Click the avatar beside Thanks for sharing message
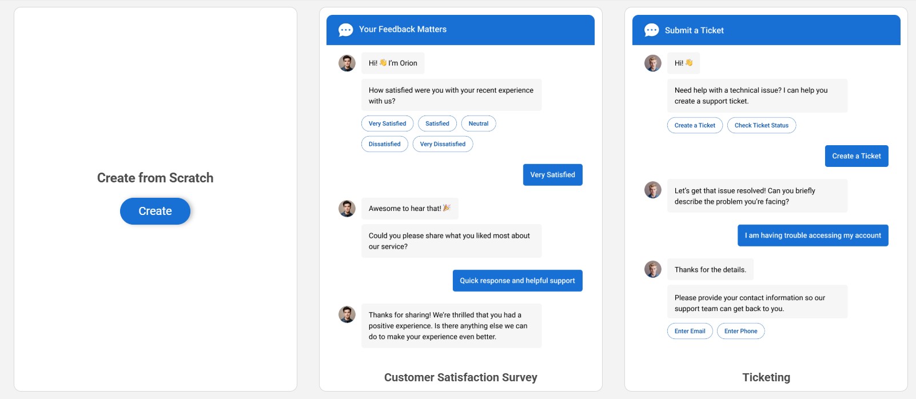 [x=347, y=314]
